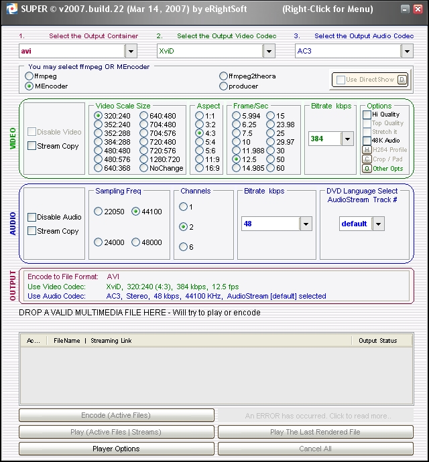Enable video Stream Copy checkbox
Viewport: 429px width, 462px height.
tap(32, 146)
